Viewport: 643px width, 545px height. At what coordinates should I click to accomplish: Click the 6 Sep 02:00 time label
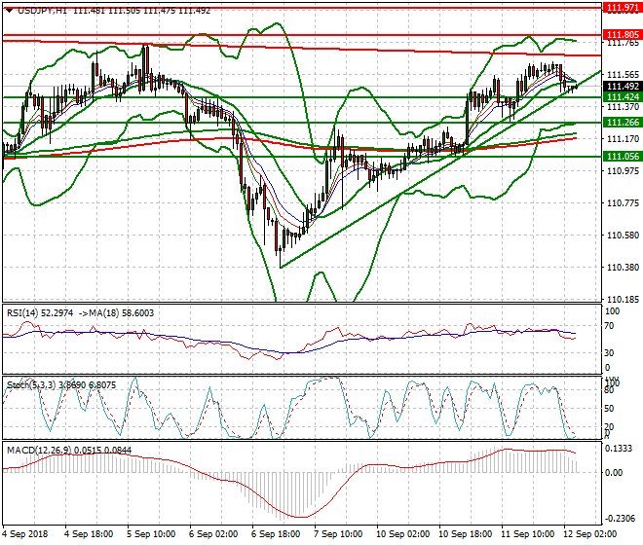213,534
